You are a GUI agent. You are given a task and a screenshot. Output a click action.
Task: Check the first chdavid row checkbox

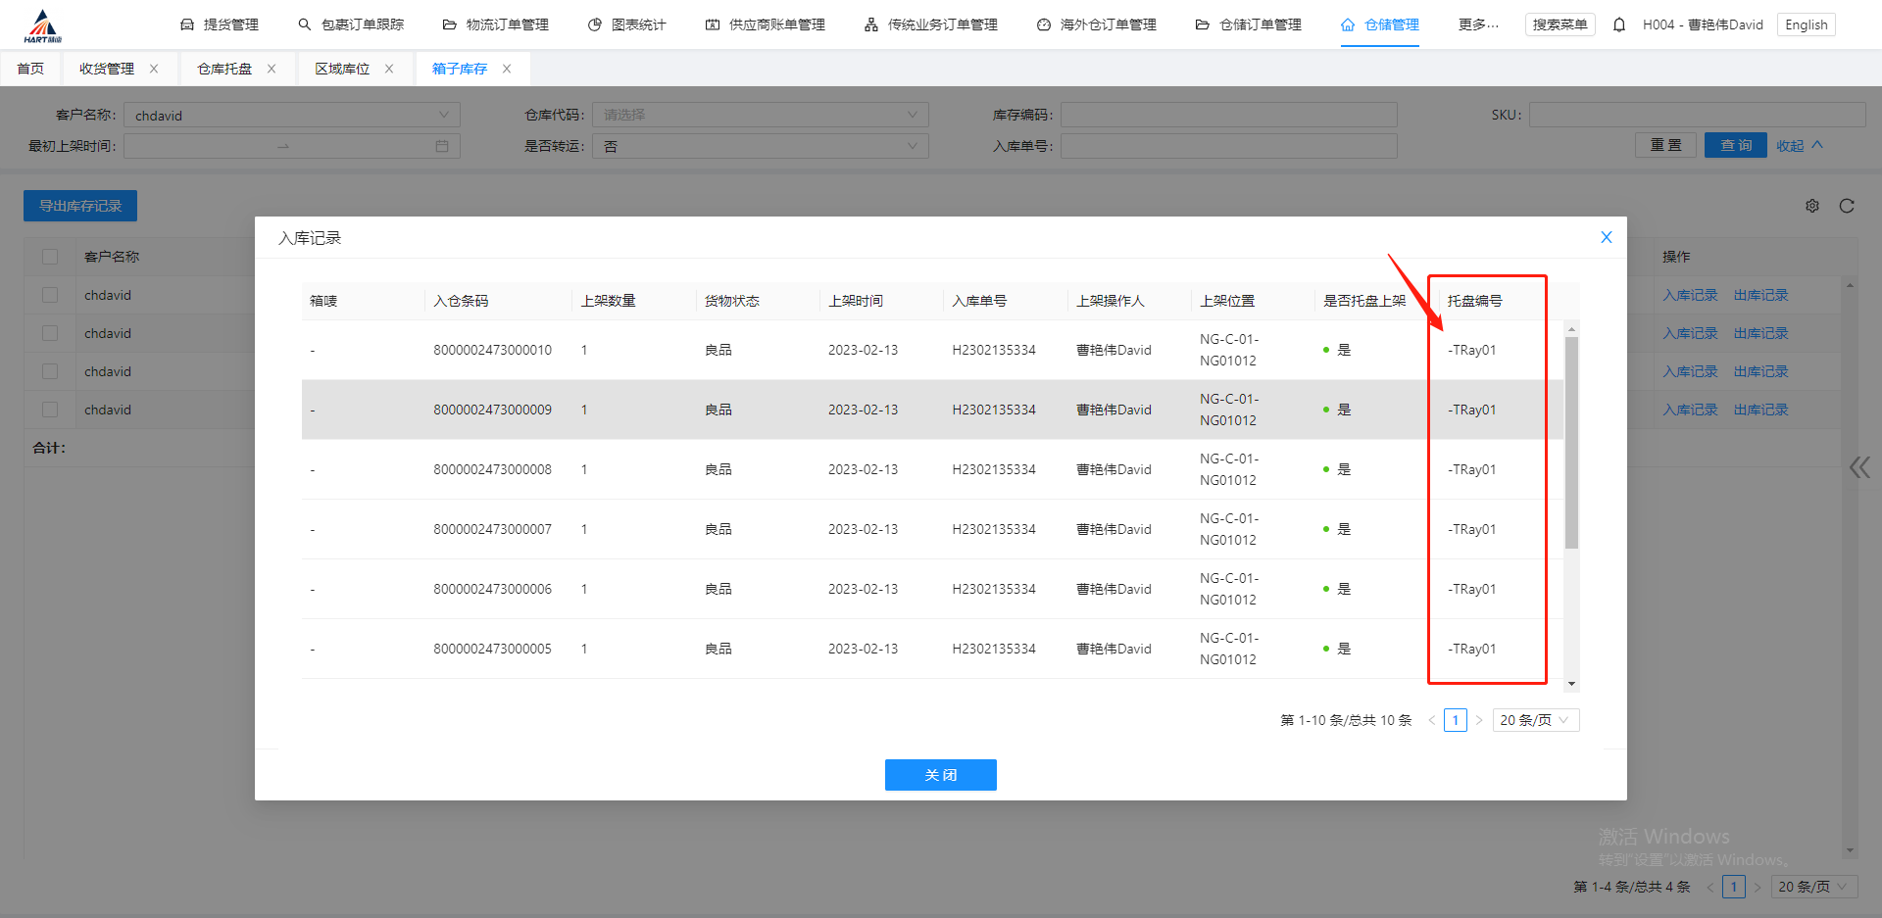tap(50, 295)
